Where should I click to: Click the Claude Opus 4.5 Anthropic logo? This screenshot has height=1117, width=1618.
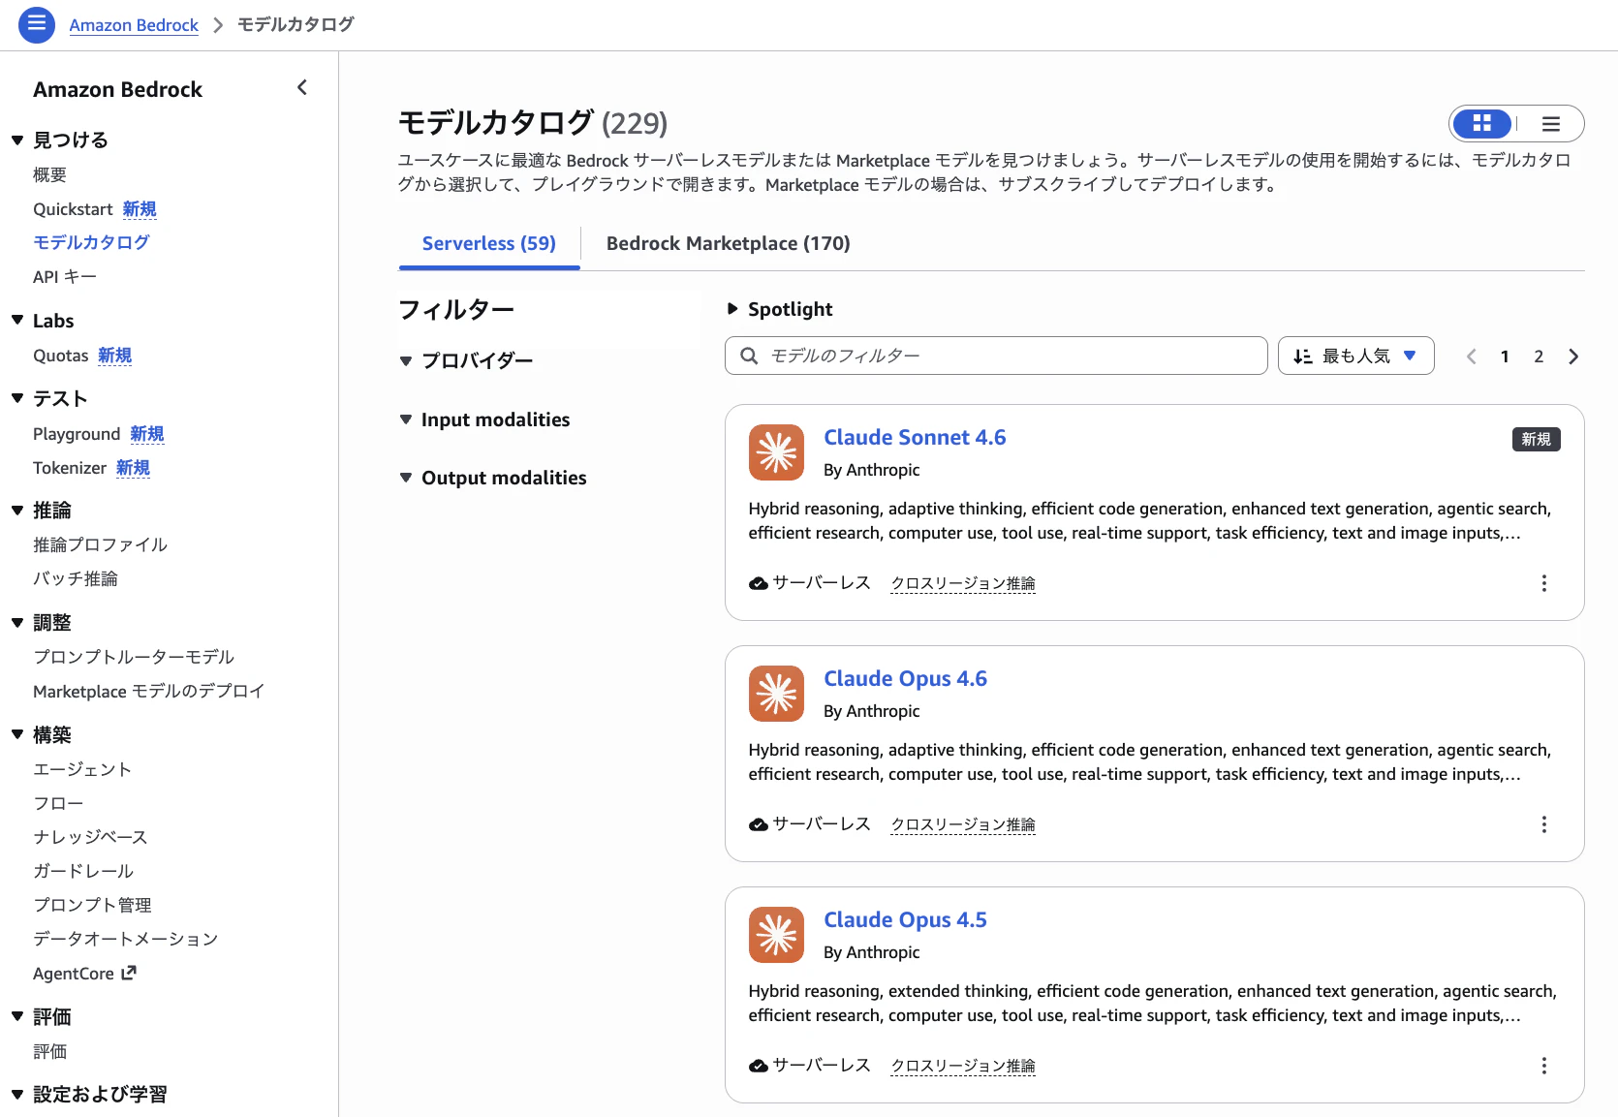[x=776, y=935]
